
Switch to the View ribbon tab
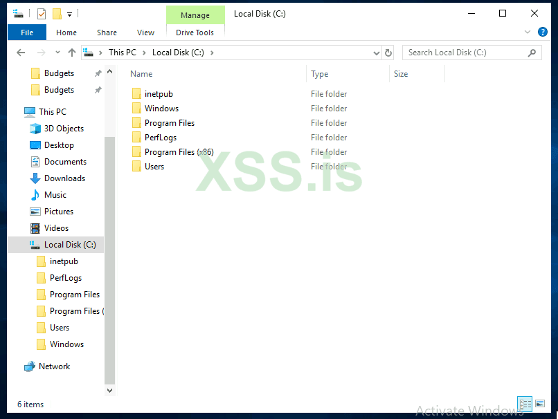[145, 32]
